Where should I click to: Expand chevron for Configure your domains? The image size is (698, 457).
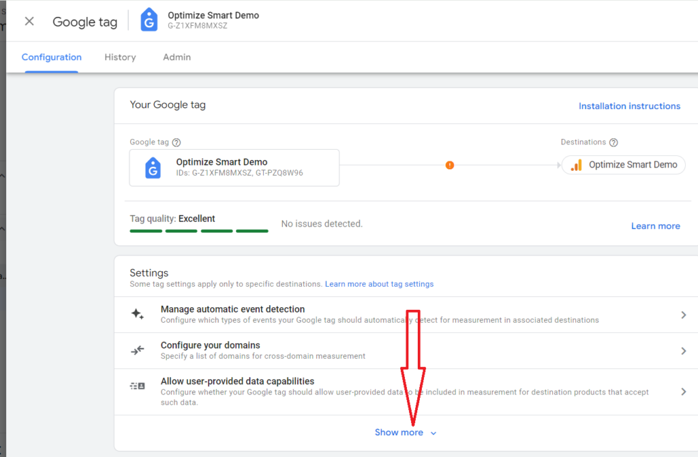683,351
